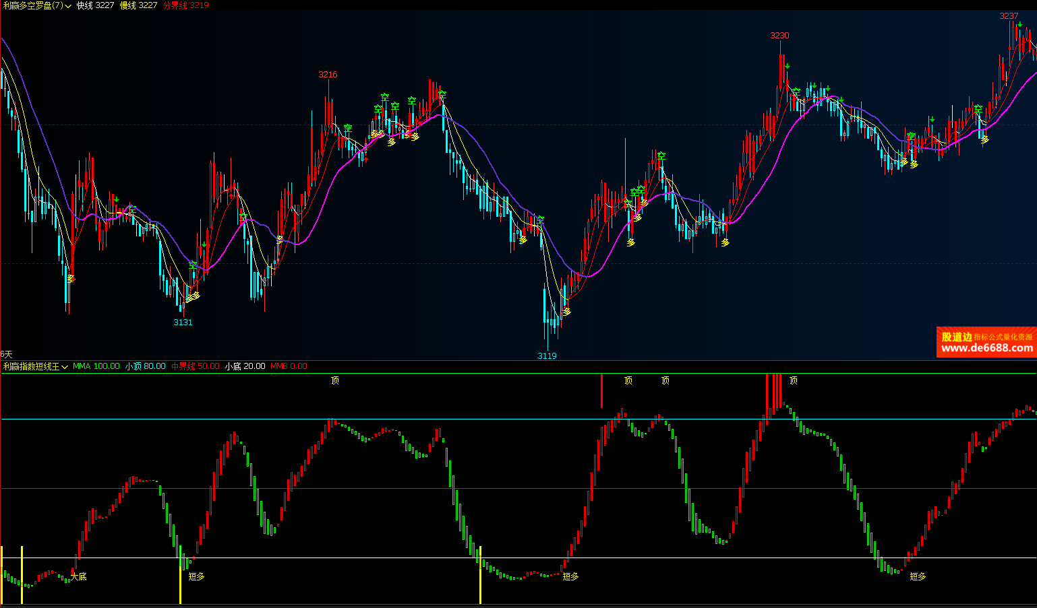The image size is (1037, 608).
Task: Click the 6天 period label
Action: tap(7, 354)
